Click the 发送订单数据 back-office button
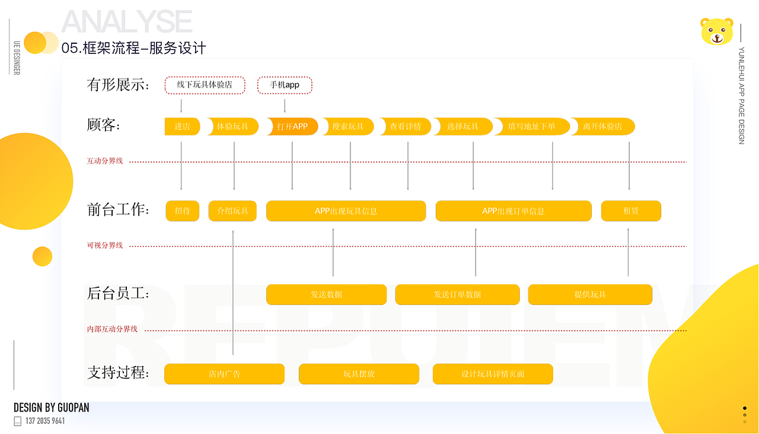Viewport: 759px width, 434px height. point(457,294)
